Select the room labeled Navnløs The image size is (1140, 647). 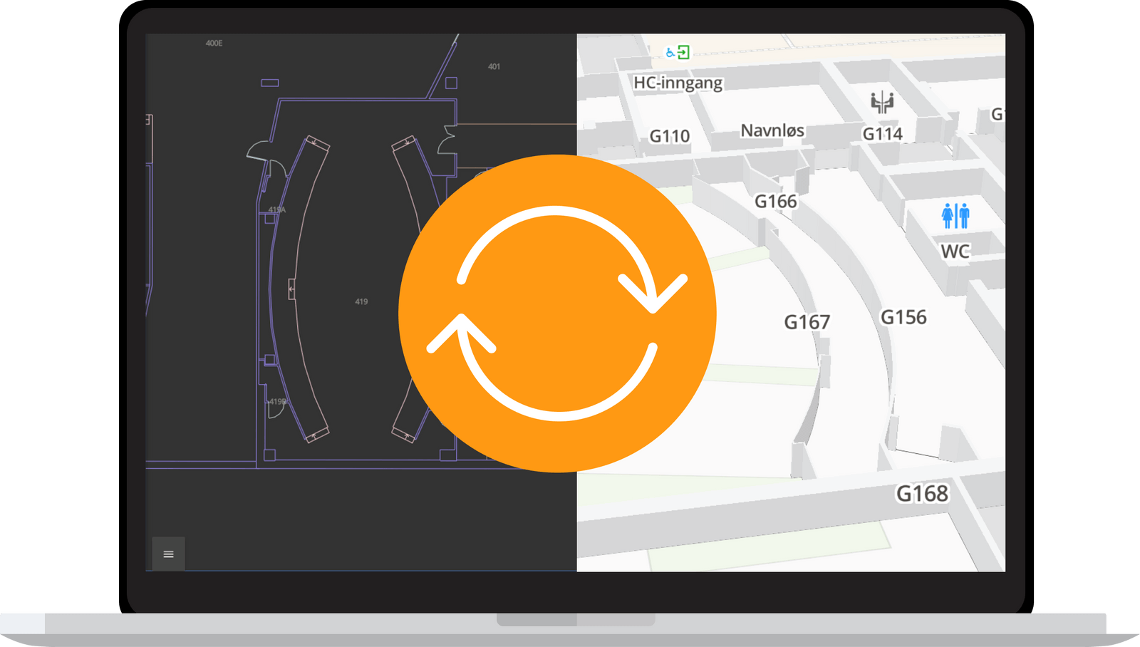[772, 130]
